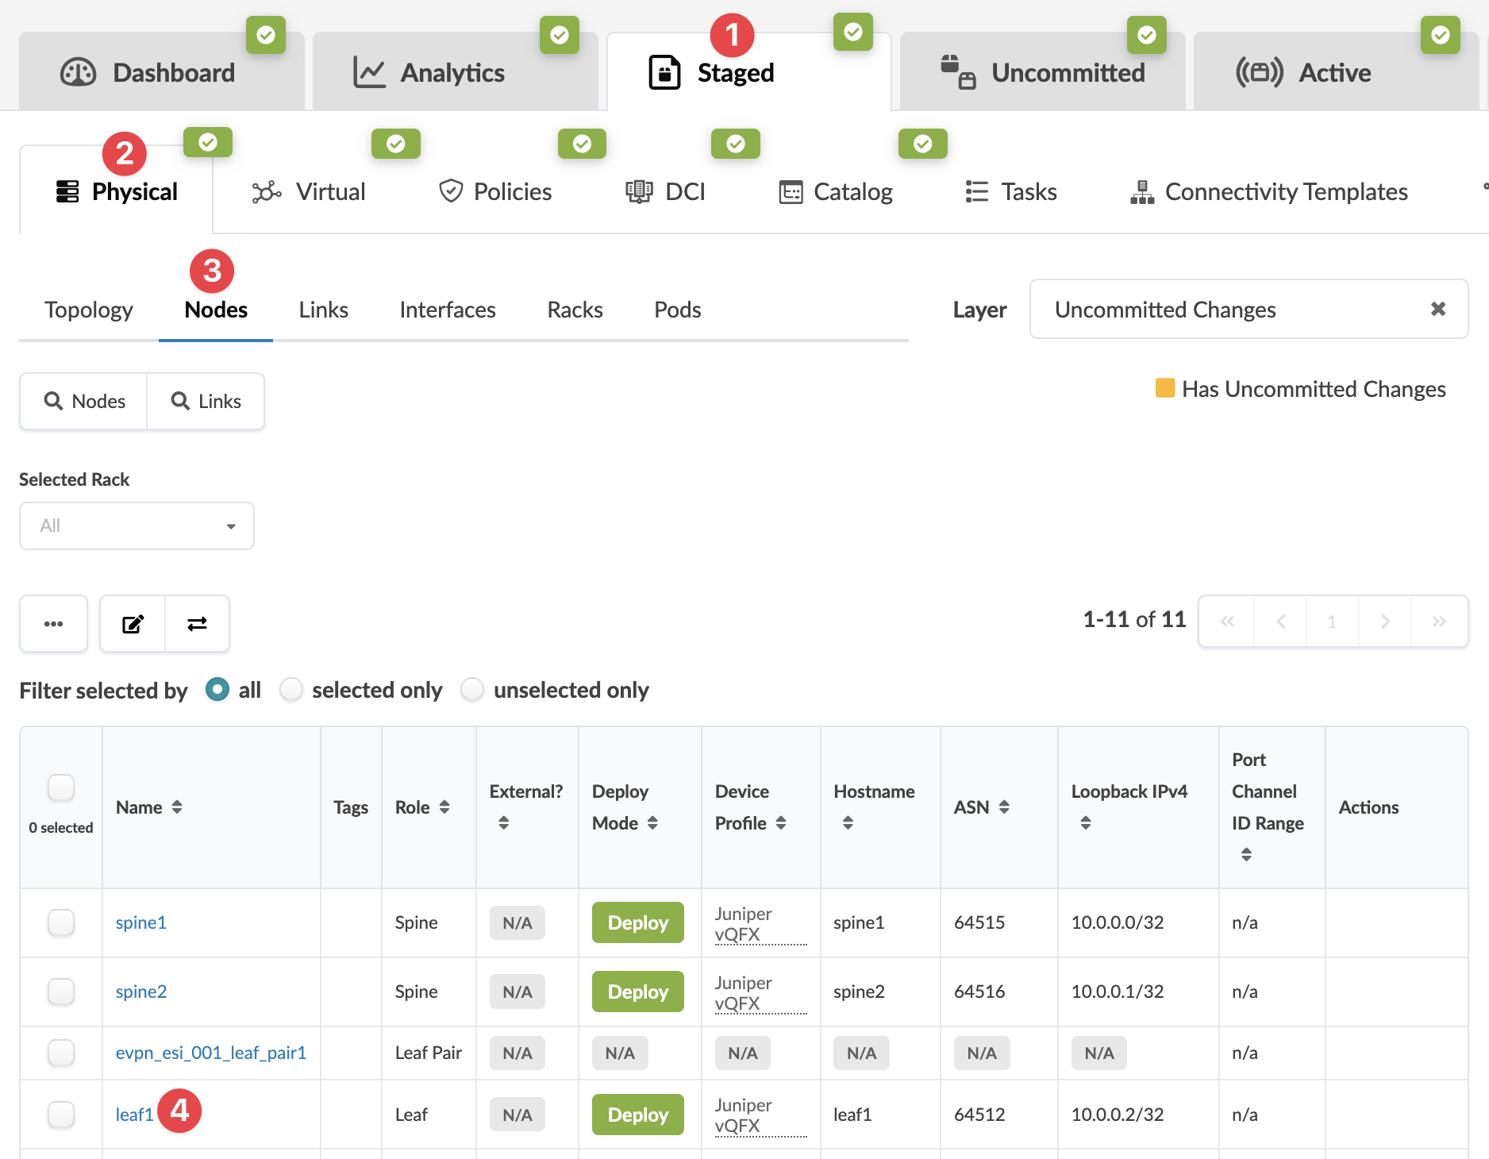Image resolution: width=1489 pixels, height=1159 pixels.
Task: Select the 'selected only' radio option
Action: coord(291,690)
